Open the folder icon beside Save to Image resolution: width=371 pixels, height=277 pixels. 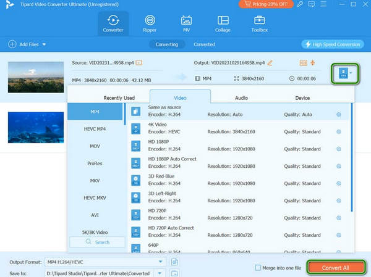[174, 273]
